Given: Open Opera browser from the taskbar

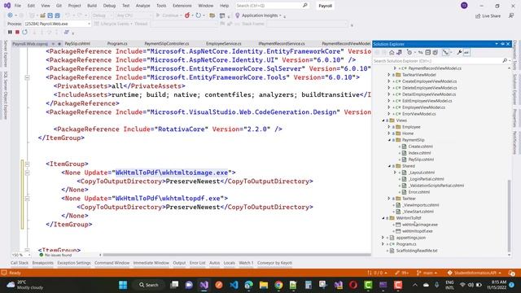Looking at the screenshot, I should coord(353,285).
